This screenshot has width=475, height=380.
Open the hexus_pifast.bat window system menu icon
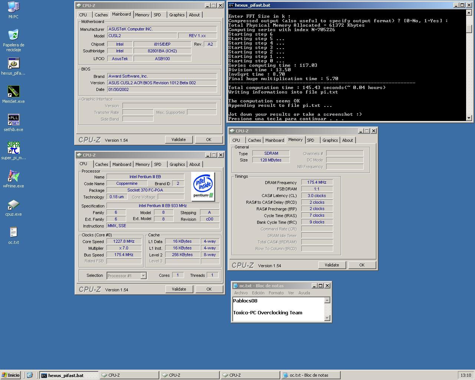pos(231,5)
